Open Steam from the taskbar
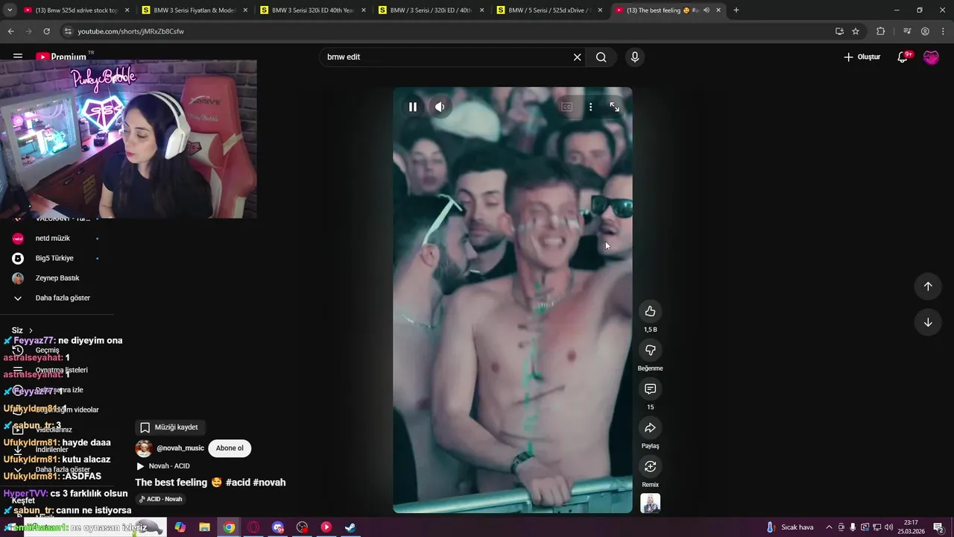This screenshot has height=537, width=954. pyautogui.click(x=350, y=527)
